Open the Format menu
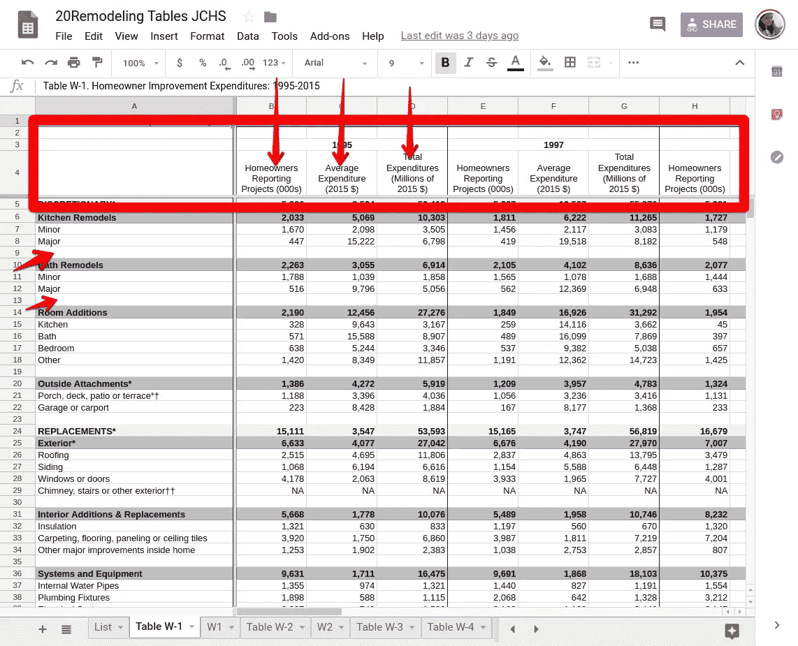798x646 pixels. (207, 36)
